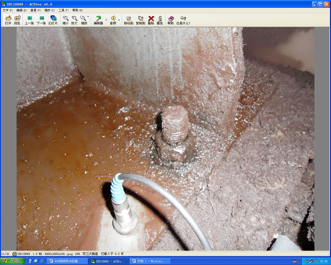Expand the 音频 audio dropdown arrow

coord(119,20)
